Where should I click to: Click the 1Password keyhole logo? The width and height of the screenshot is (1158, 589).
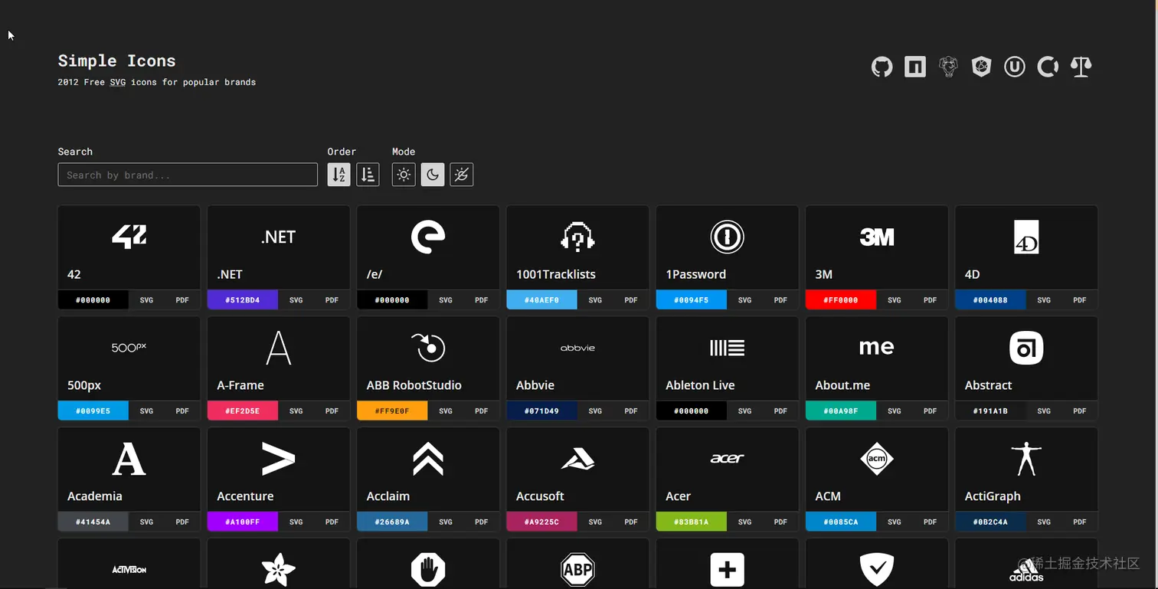coord(727,237)
